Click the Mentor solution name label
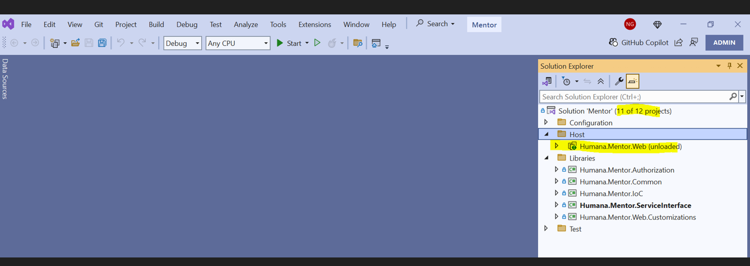This screenshot has height=266, width=750. (484, 25)
